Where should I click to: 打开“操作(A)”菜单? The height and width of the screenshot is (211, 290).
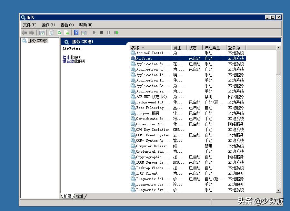(48, 24)
